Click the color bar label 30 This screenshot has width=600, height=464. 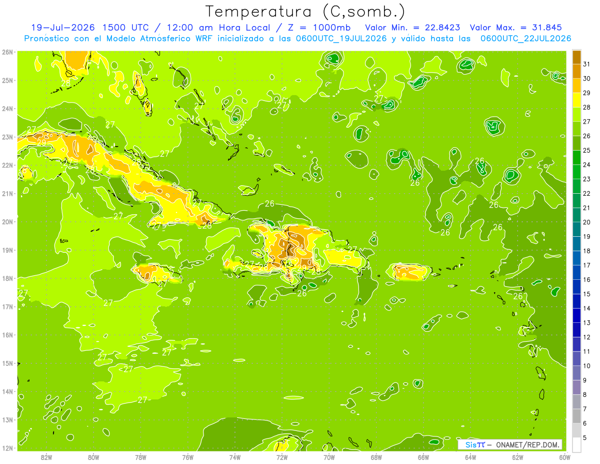click(586, 78)
